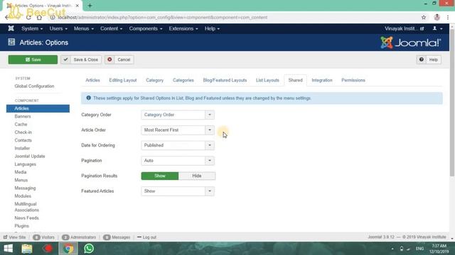455x255 pixels.
Task: Switch to the List Layouts tab
Action: (267, 80)
